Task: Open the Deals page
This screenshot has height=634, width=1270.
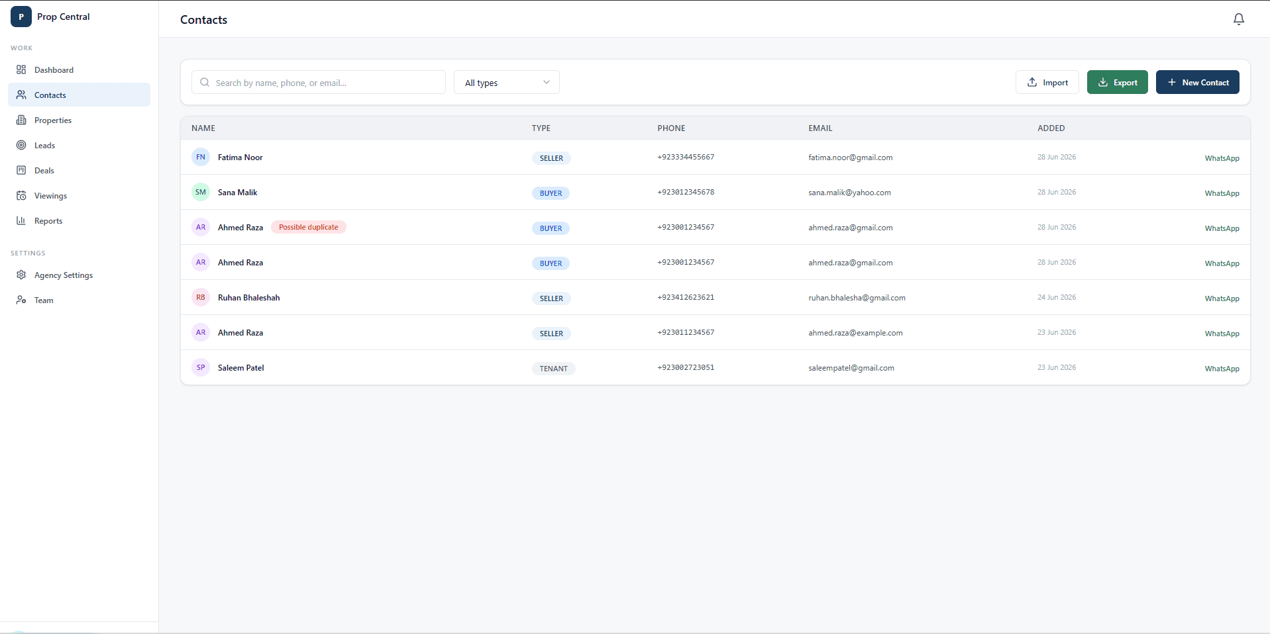Action: click(79, 170)
